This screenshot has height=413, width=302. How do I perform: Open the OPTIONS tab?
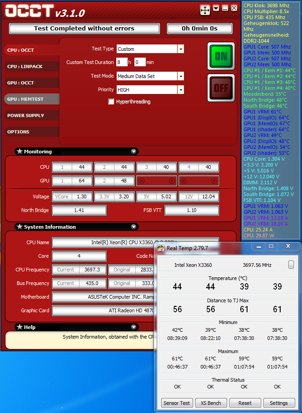[x=32, y=132]
